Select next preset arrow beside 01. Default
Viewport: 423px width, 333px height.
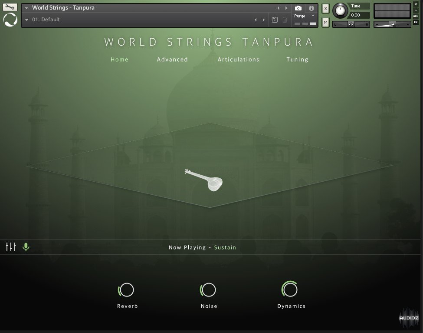[x=263, y=20]
